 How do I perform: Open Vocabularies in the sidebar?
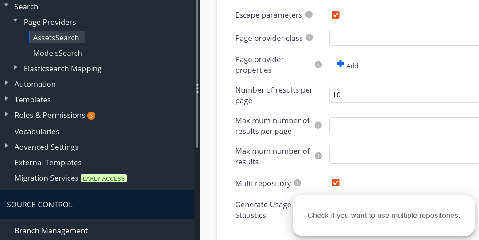37,132
